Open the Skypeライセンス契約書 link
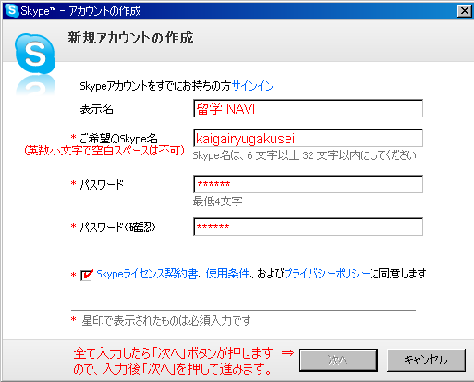Screen dimensions: 474x382 147,274
